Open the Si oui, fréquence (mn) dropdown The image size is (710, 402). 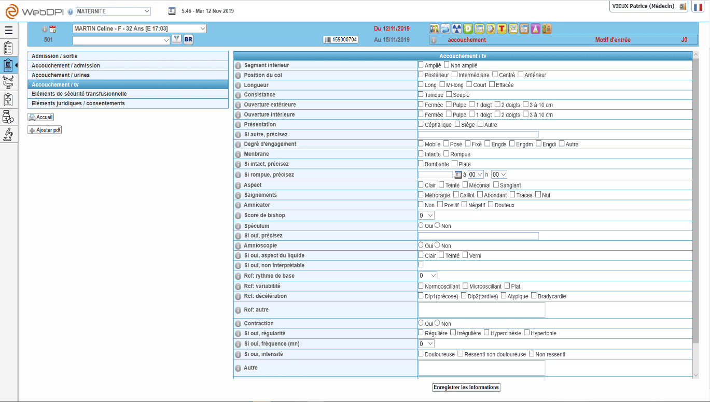(x=426, y=343)
